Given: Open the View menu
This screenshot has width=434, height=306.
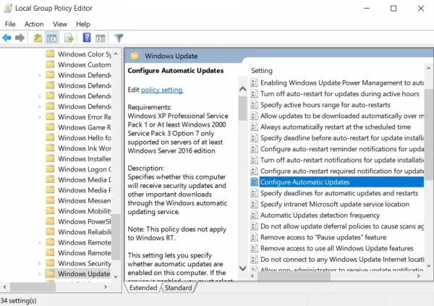Looking at the screenshot, I should (60, 24).
